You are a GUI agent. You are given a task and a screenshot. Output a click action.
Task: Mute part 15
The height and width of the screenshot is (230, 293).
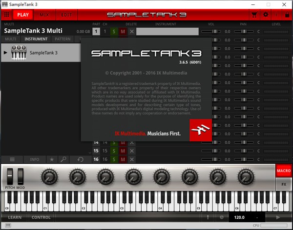pyautogui.click(x=123, y=151)
